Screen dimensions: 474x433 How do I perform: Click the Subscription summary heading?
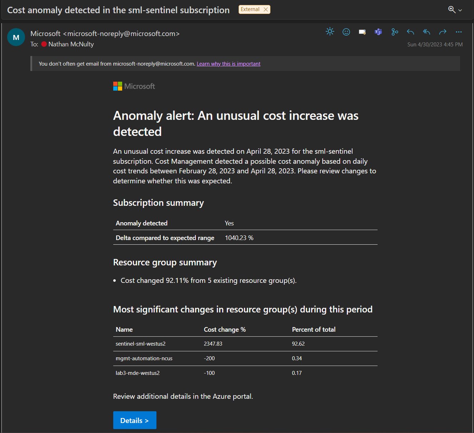158,203
